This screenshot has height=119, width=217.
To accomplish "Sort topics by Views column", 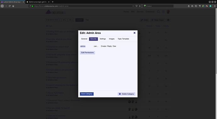I will coord(158,26).
